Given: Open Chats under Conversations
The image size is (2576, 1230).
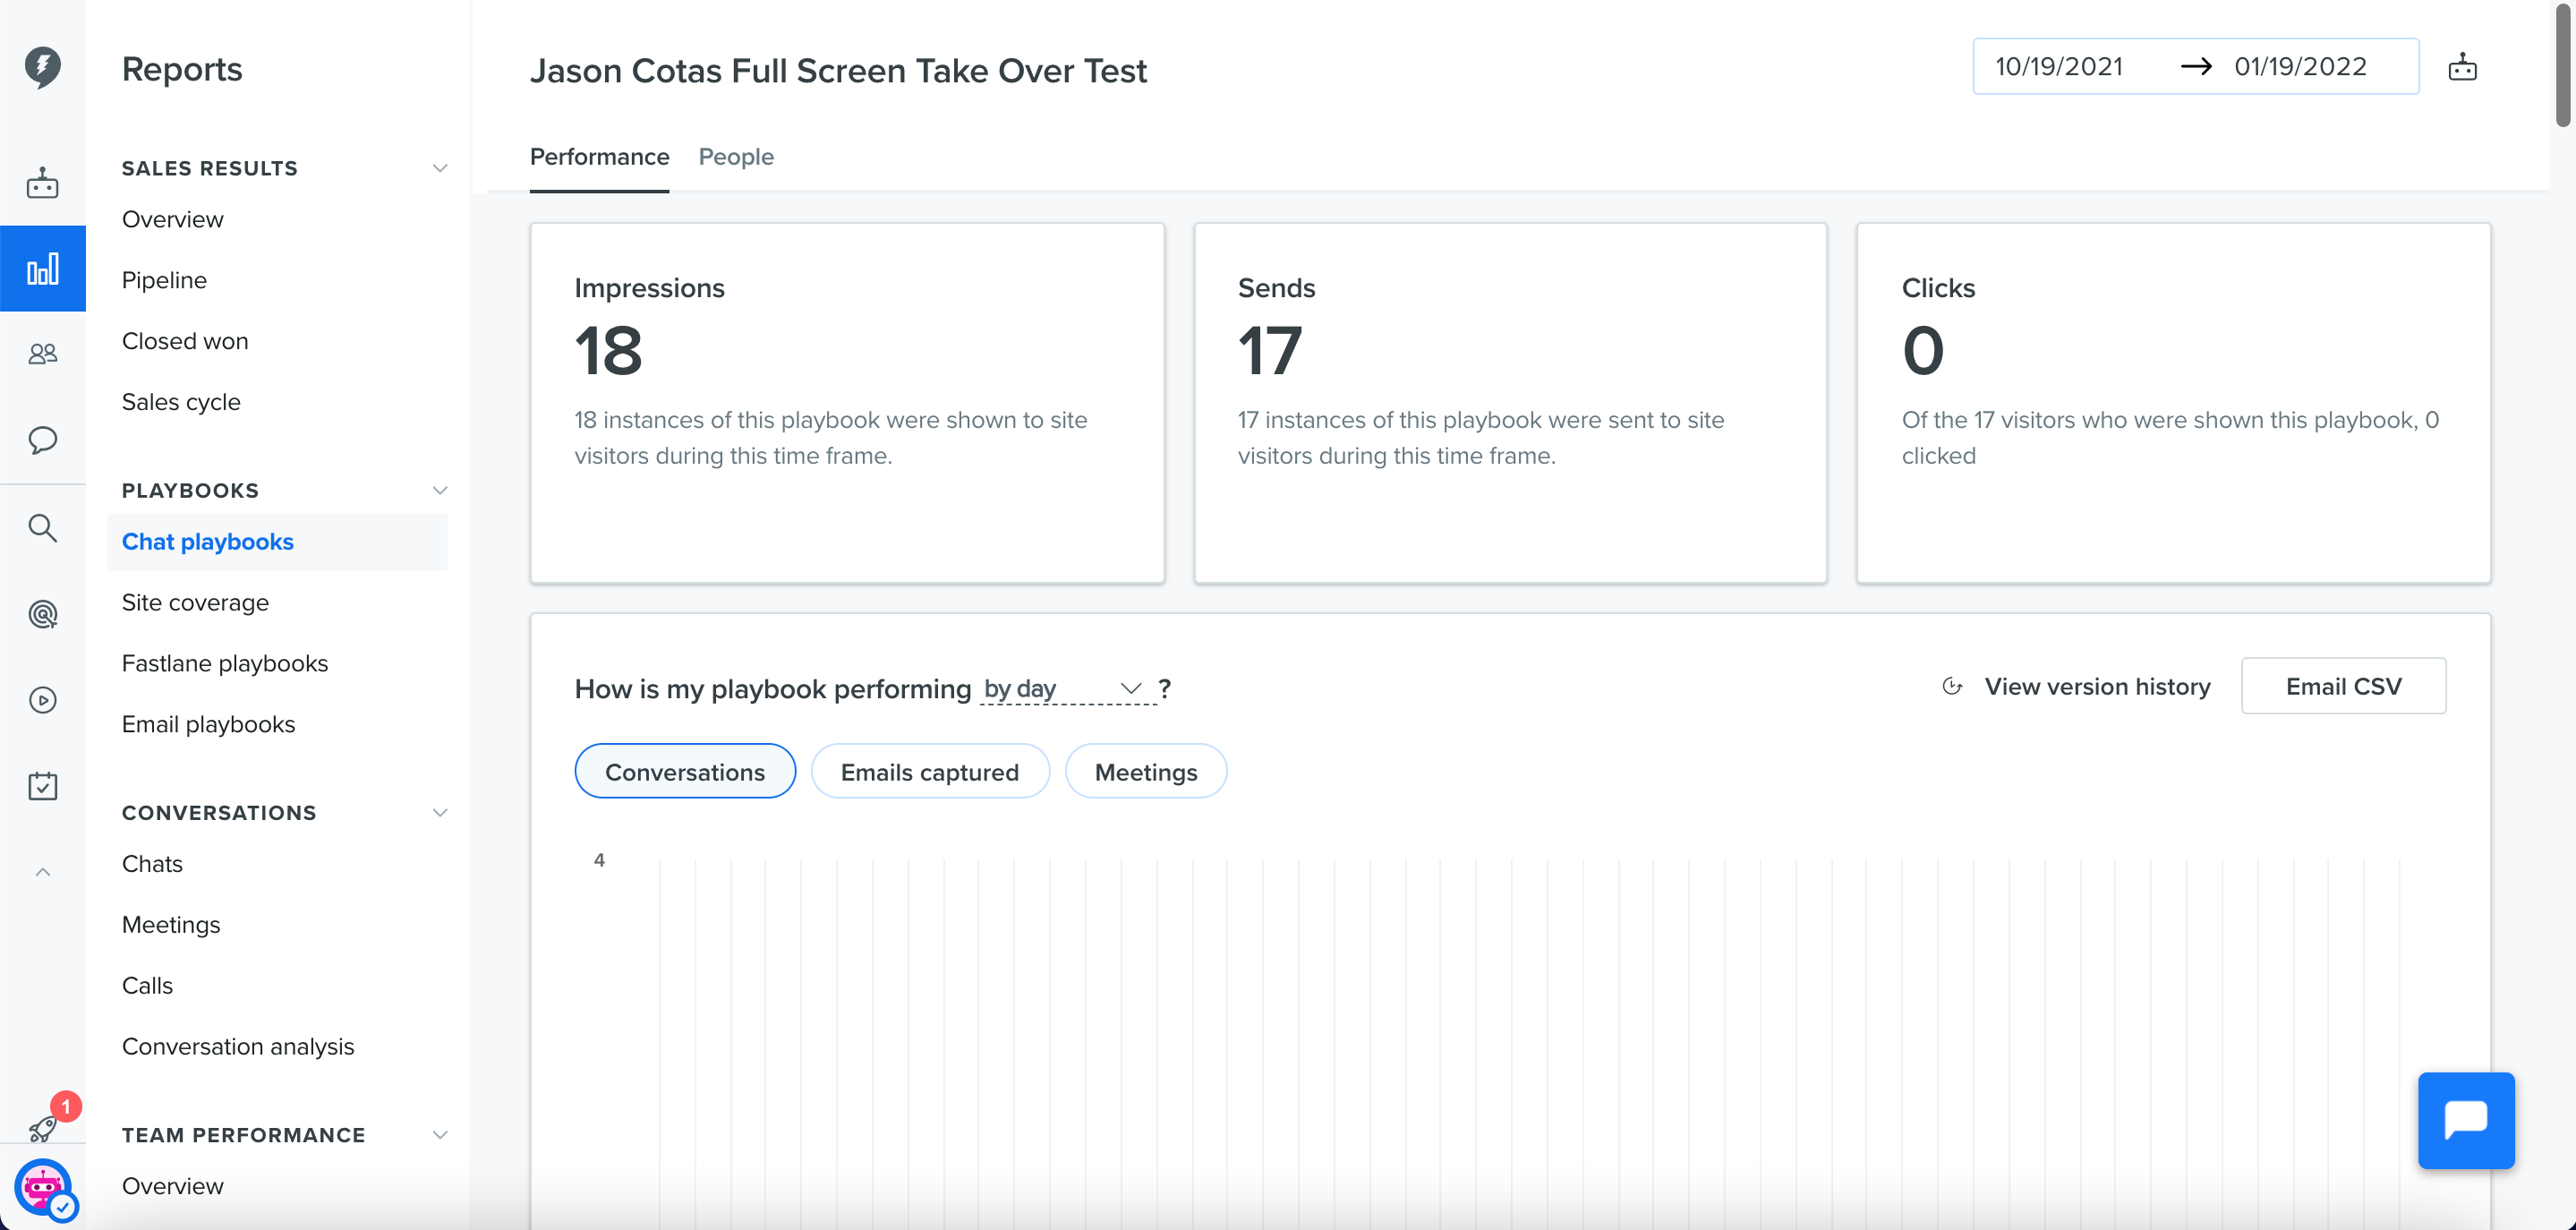Looking at the screenshot, I should point(152,863).
